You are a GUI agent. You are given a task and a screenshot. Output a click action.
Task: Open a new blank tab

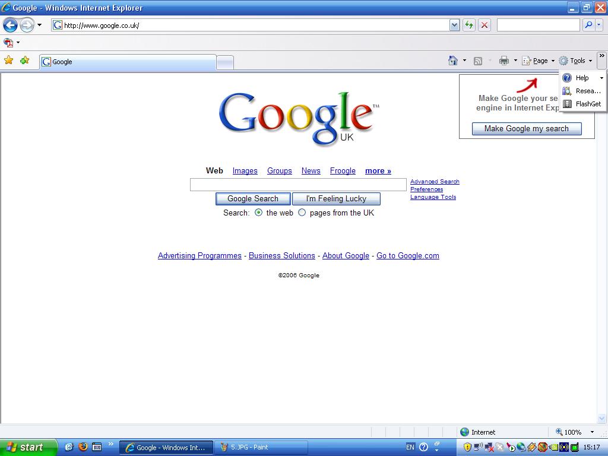click(x=225, y=62)
